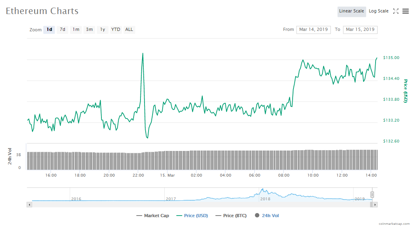Choose the 3m zoom option

click(x=89, y=29)
